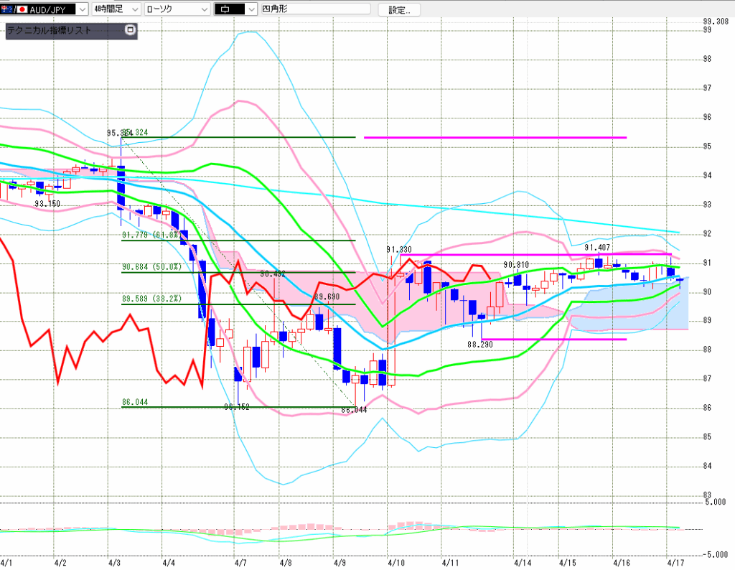Click the テクニカル指標リスト panel title

point(50,30)
